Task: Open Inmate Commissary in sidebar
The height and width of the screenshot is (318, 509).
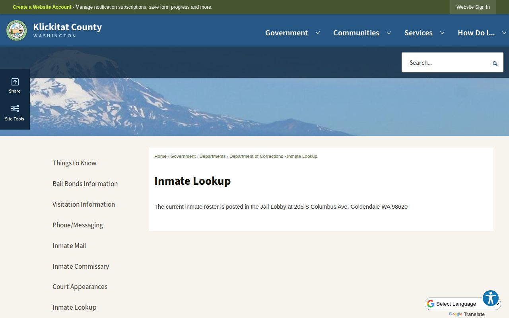Action: tap(81, 266)
